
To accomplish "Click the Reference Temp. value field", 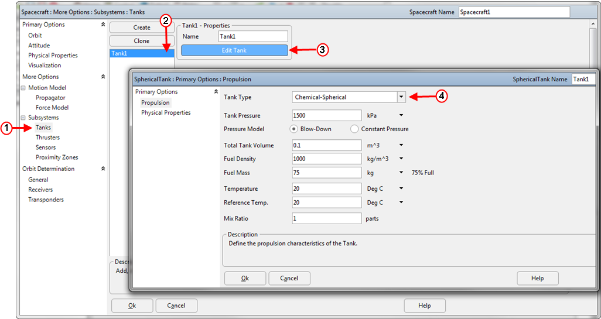I will point(326,203).
